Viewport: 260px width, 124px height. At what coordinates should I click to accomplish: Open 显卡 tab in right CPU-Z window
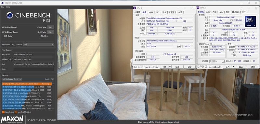coord(228,12)
